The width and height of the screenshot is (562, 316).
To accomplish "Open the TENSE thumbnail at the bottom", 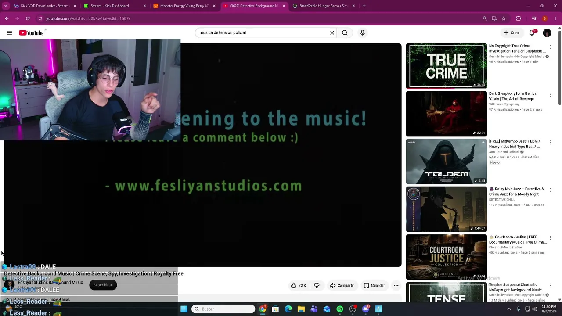I will click(x=447, y=292).
